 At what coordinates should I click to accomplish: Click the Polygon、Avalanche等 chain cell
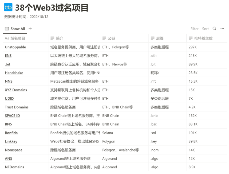tap(124, 150)
